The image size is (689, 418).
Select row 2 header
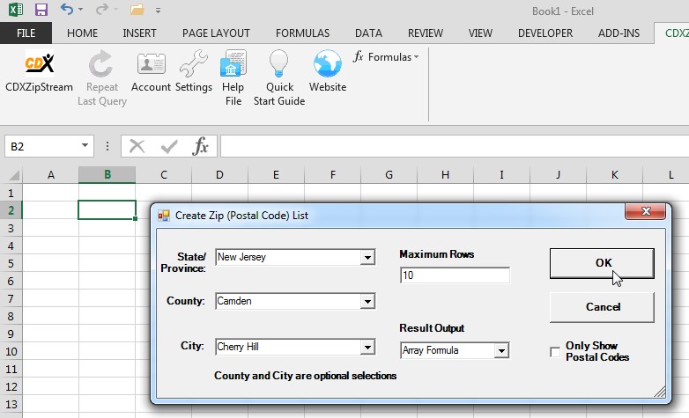pyautogui.click(x=11, y=210)
